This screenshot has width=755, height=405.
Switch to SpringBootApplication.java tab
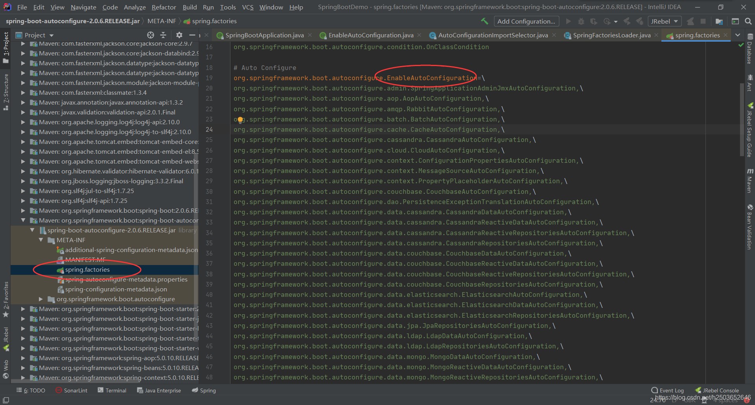click(264, 35)
